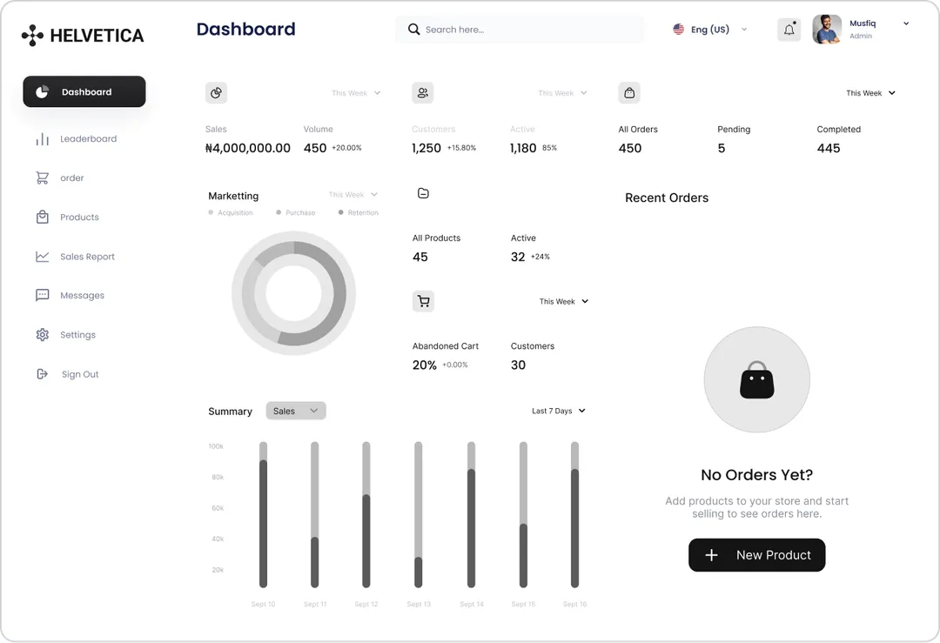The height and width of the screenshot is (643, 940).
Task: Click the orders shopping bag card icon
Action: (629, 92)
